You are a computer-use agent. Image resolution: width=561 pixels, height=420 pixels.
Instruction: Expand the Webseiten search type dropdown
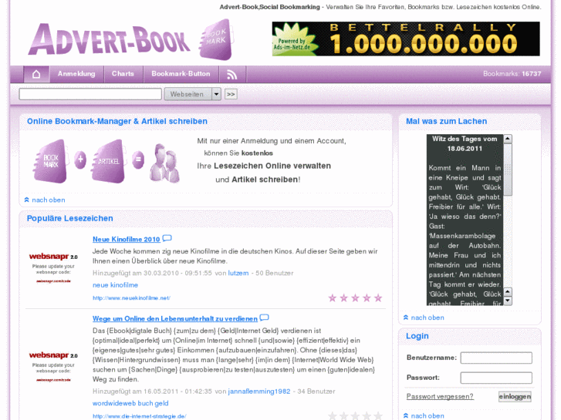point(192,94)
